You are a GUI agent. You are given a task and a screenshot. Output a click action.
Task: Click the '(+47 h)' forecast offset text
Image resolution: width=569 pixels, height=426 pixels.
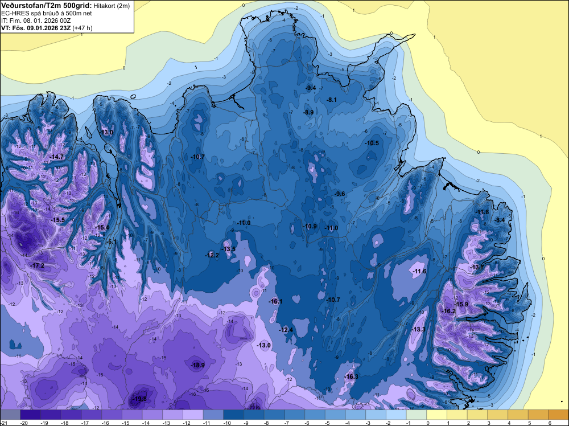[83, 28]
